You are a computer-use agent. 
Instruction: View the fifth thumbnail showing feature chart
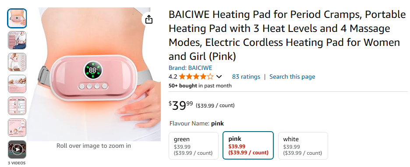(17, 106)
